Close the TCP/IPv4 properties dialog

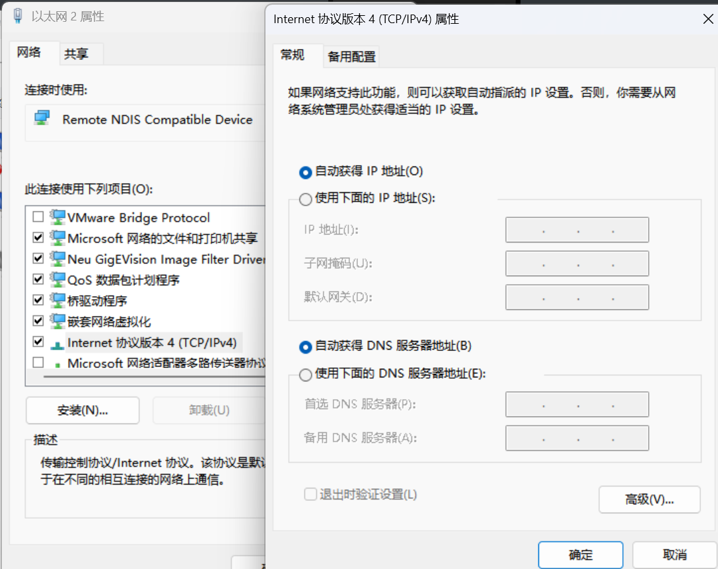[708, 19]
